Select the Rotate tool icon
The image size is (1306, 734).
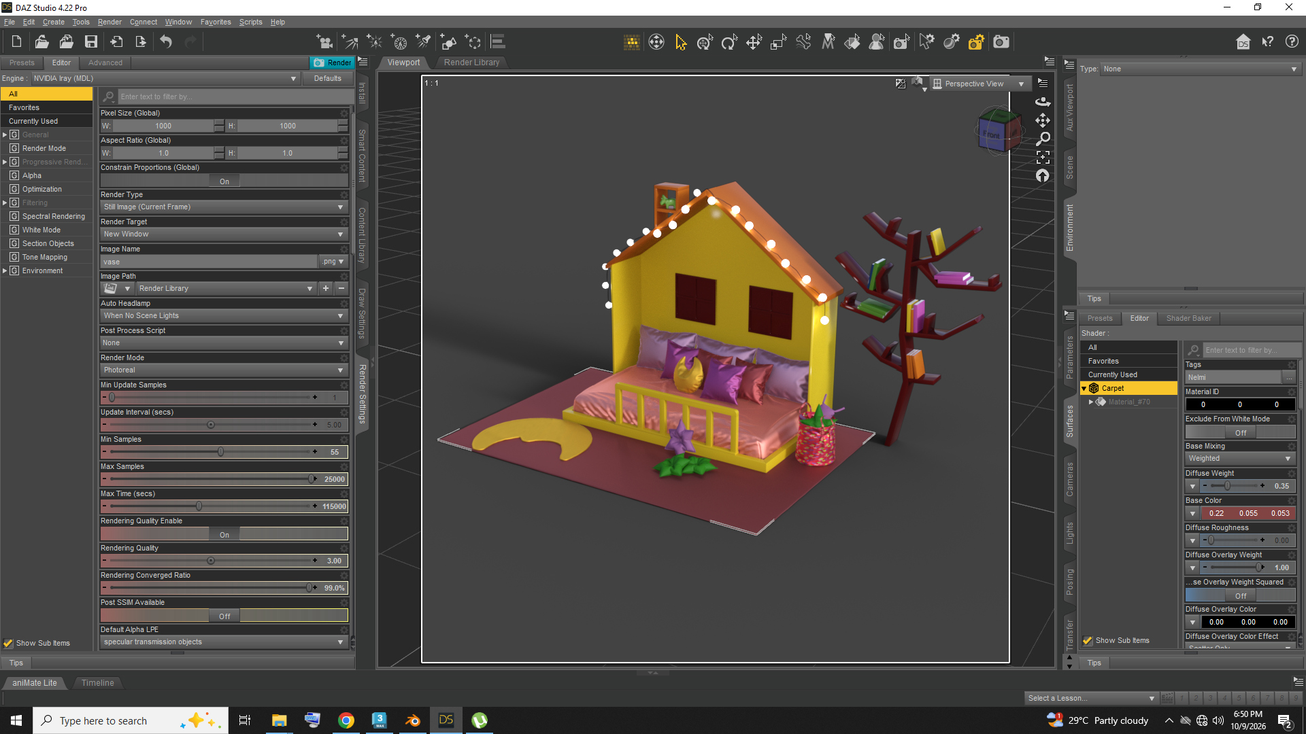729,42
